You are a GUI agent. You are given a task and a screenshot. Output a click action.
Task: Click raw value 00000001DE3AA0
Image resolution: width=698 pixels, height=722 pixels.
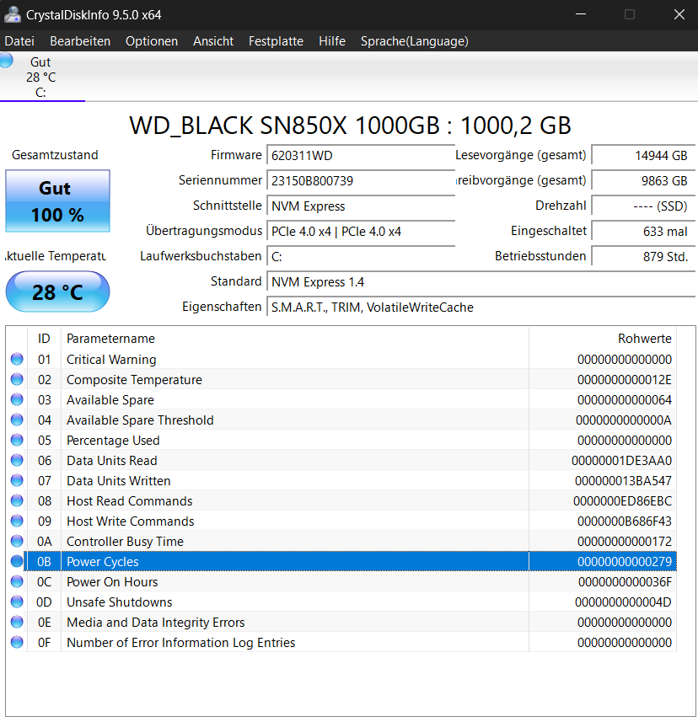point(621,461)
